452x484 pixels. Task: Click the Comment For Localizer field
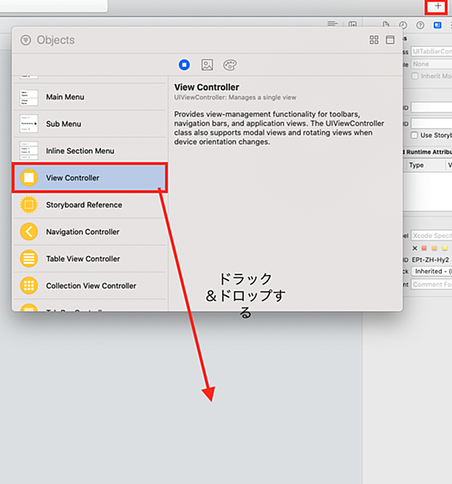point(432,284)
